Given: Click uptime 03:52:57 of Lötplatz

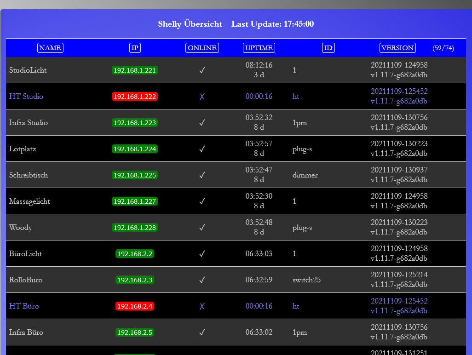Looking at the screenshot, I should [x=259, y=143].
